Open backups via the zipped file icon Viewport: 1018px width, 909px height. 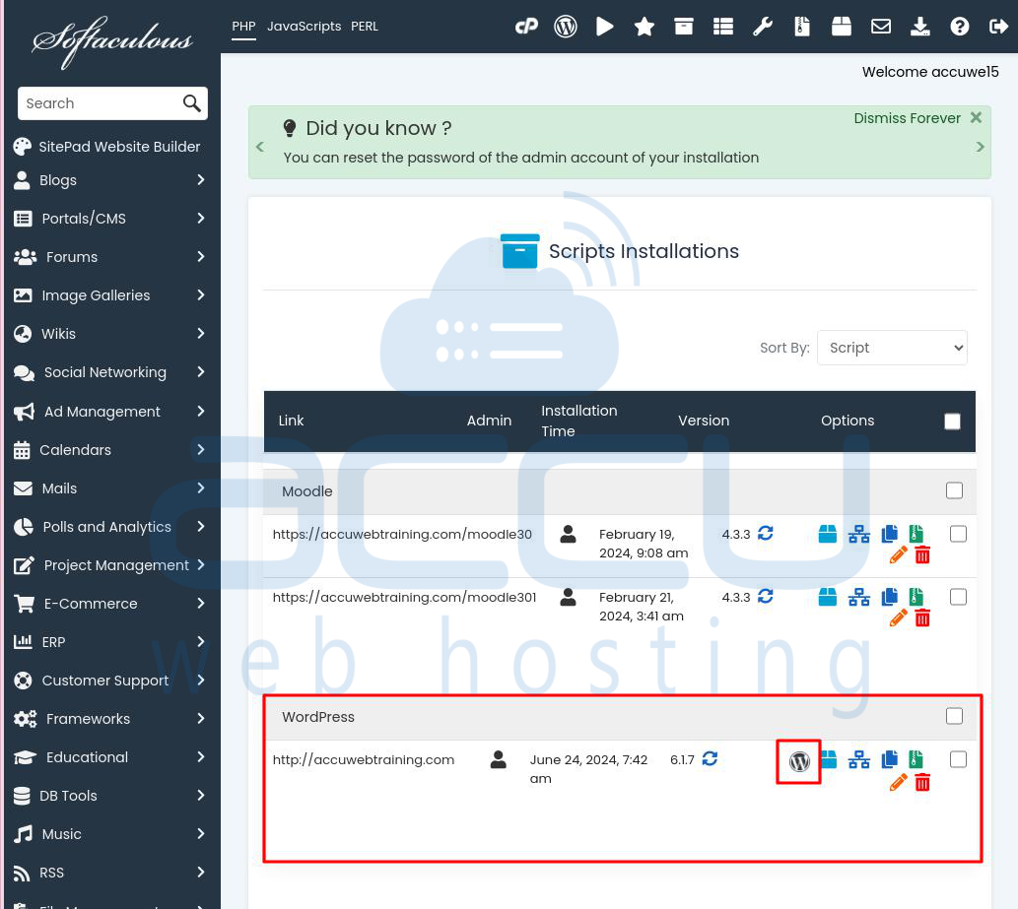pyautogui.click(x=802, y=27)
